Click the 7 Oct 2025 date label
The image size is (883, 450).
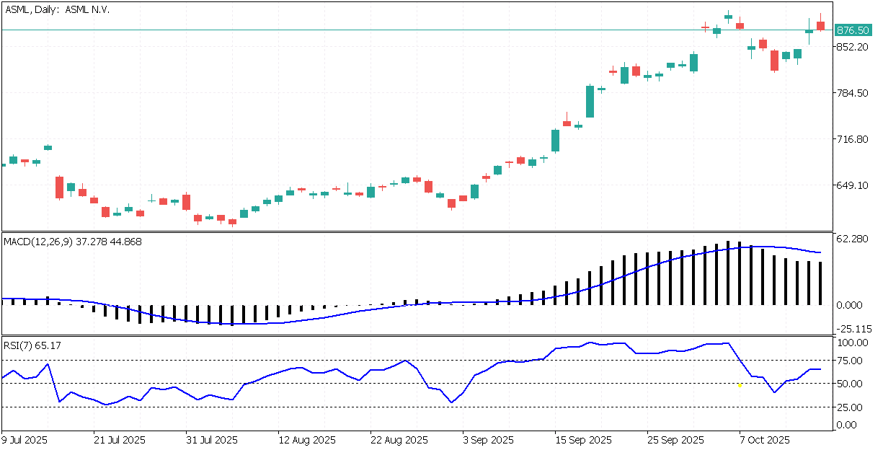(763, 440)
